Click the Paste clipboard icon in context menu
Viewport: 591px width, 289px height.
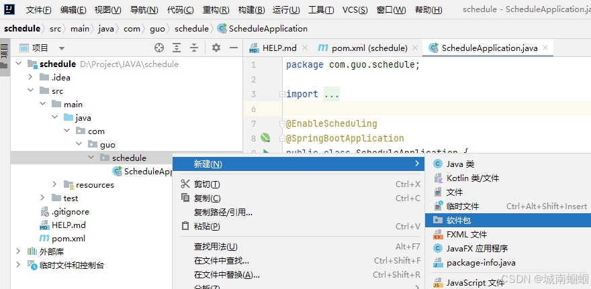[185, 226]
